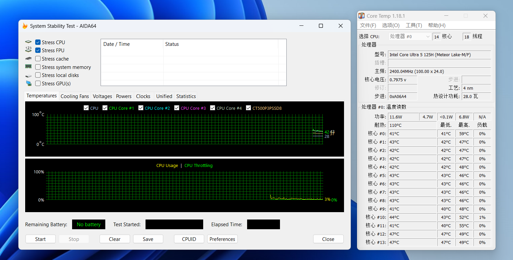Click the AIDA64 flame icon in title bar
This screenshot has width=513, height=260.
[25, 26]
